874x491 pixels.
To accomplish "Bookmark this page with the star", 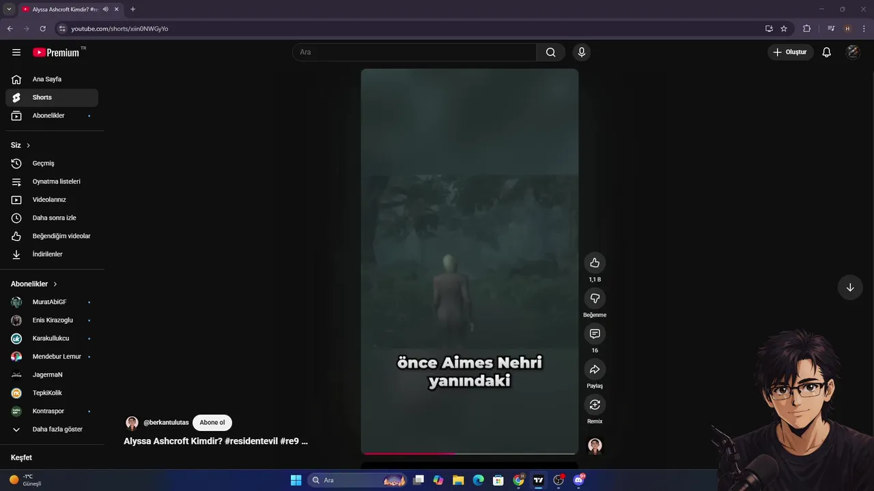I will point(784,29).
